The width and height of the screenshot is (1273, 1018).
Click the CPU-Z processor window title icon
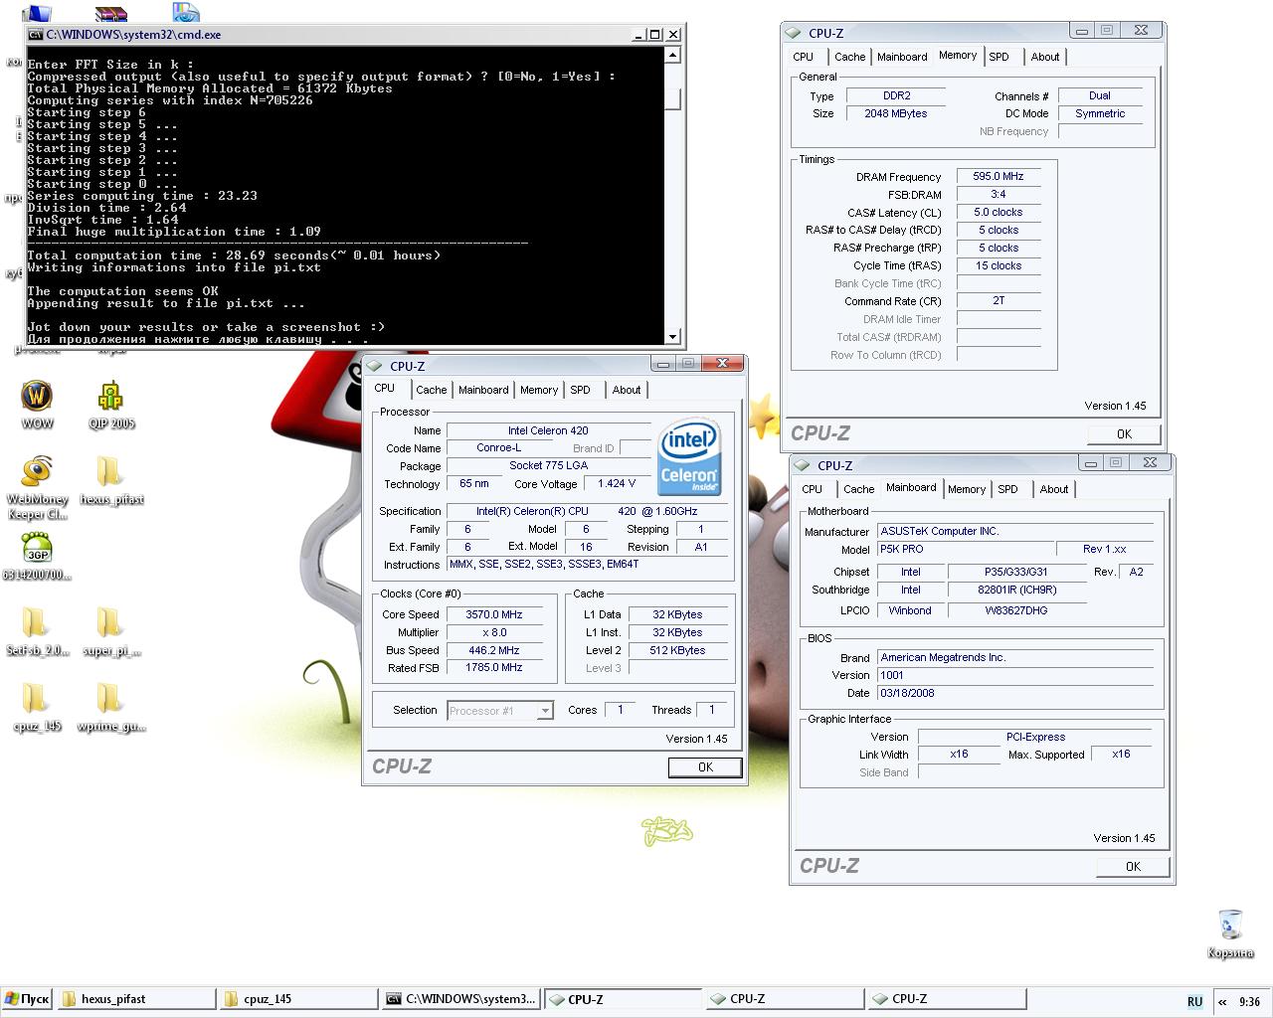tap(374, 366)
